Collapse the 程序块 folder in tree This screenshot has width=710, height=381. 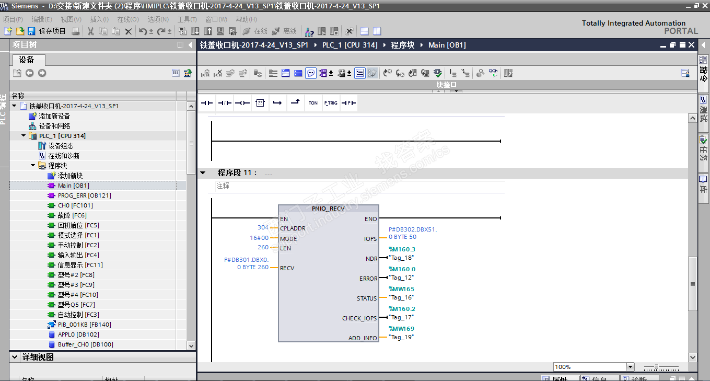(x=33, y=166)
